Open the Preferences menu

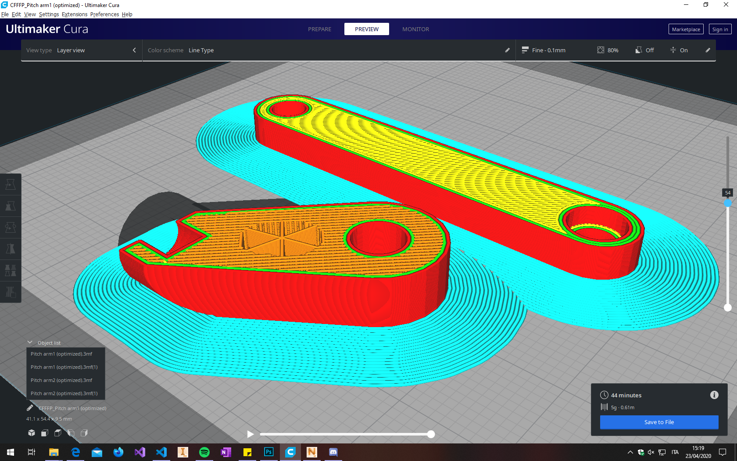coord(104,14)
